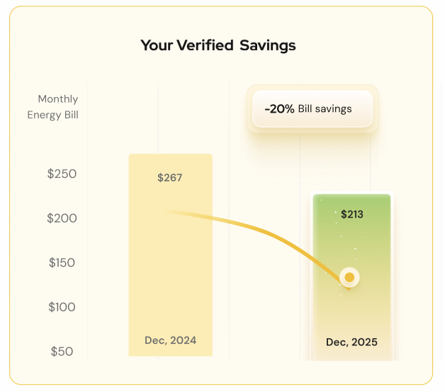Click the top edge of the green bar
The height and width of the screenshot is (392, 445).
tap(352, 196)
